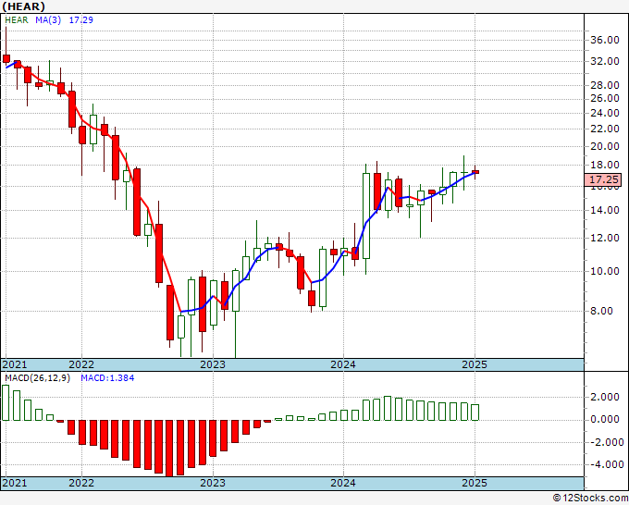
Task: Click the (HEAR) chart title
Action: pos(23,6)
